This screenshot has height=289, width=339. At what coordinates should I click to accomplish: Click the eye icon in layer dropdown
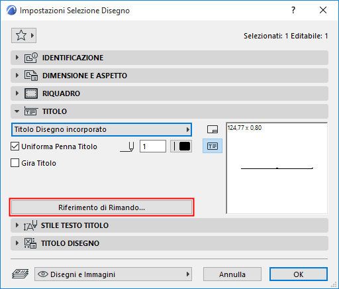pos(43,274)
